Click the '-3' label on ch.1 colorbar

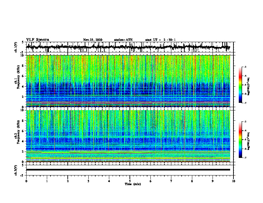click(245, 67)
